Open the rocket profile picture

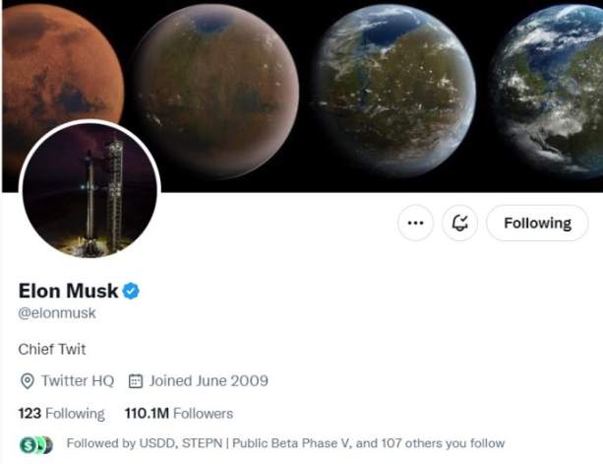click(x=90, y=190)
